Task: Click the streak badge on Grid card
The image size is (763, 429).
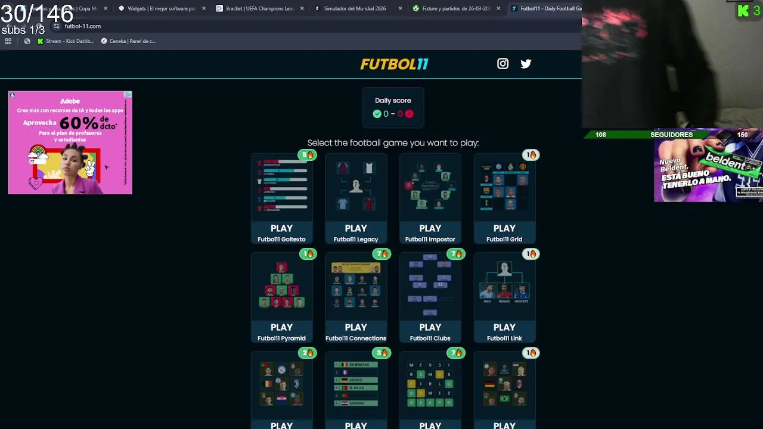Action: (x=531, y=155)
